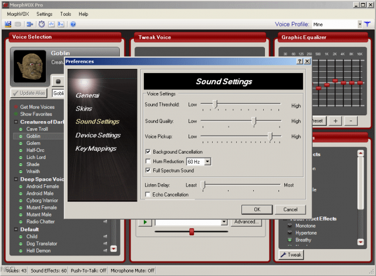
Task: Click the Sound Threshold slider handle
Action: point(215,105)
